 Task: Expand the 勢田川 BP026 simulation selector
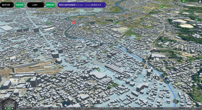(x=82, y=5)
